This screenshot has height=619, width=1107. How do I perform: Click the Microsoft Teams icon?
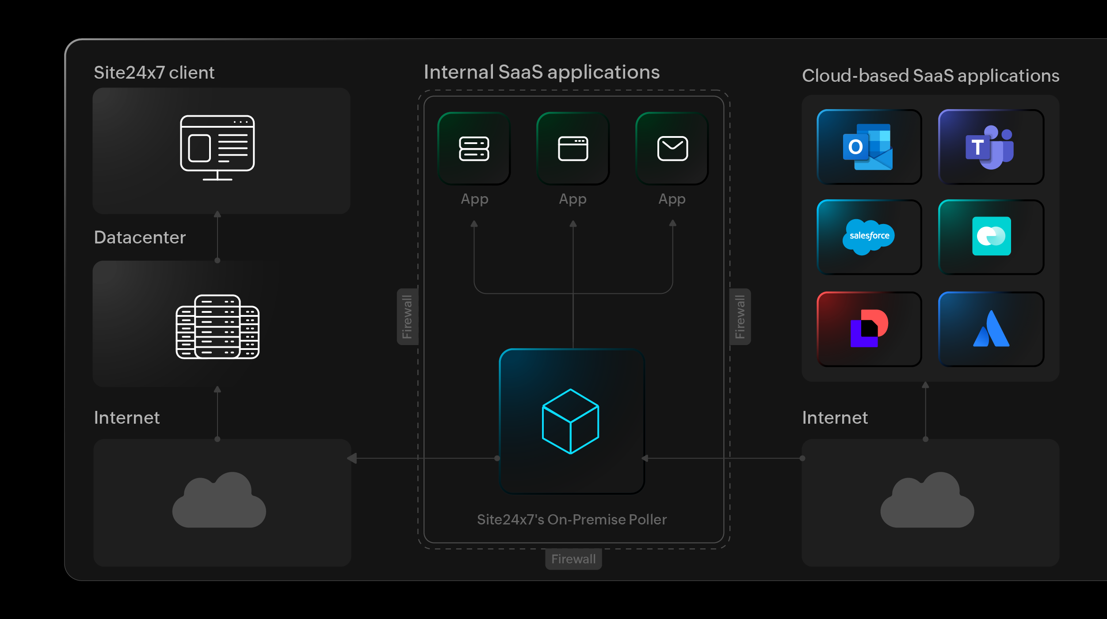coord(990,148)
